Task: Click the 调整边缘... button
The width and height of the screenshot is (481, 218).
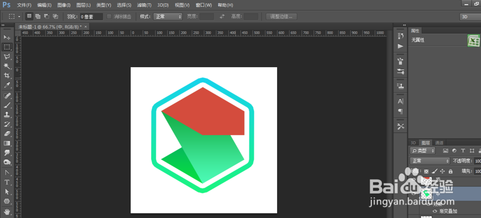Action: 281,16
